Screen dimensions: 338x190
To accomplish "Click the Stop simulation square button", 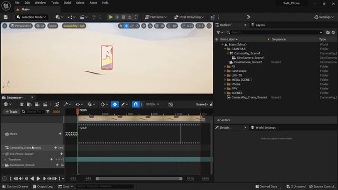I will (124, 17).
